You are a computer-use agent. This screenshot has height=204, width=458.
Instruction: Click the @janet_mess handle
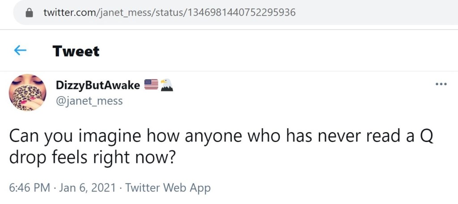click(x=89, y=101)
